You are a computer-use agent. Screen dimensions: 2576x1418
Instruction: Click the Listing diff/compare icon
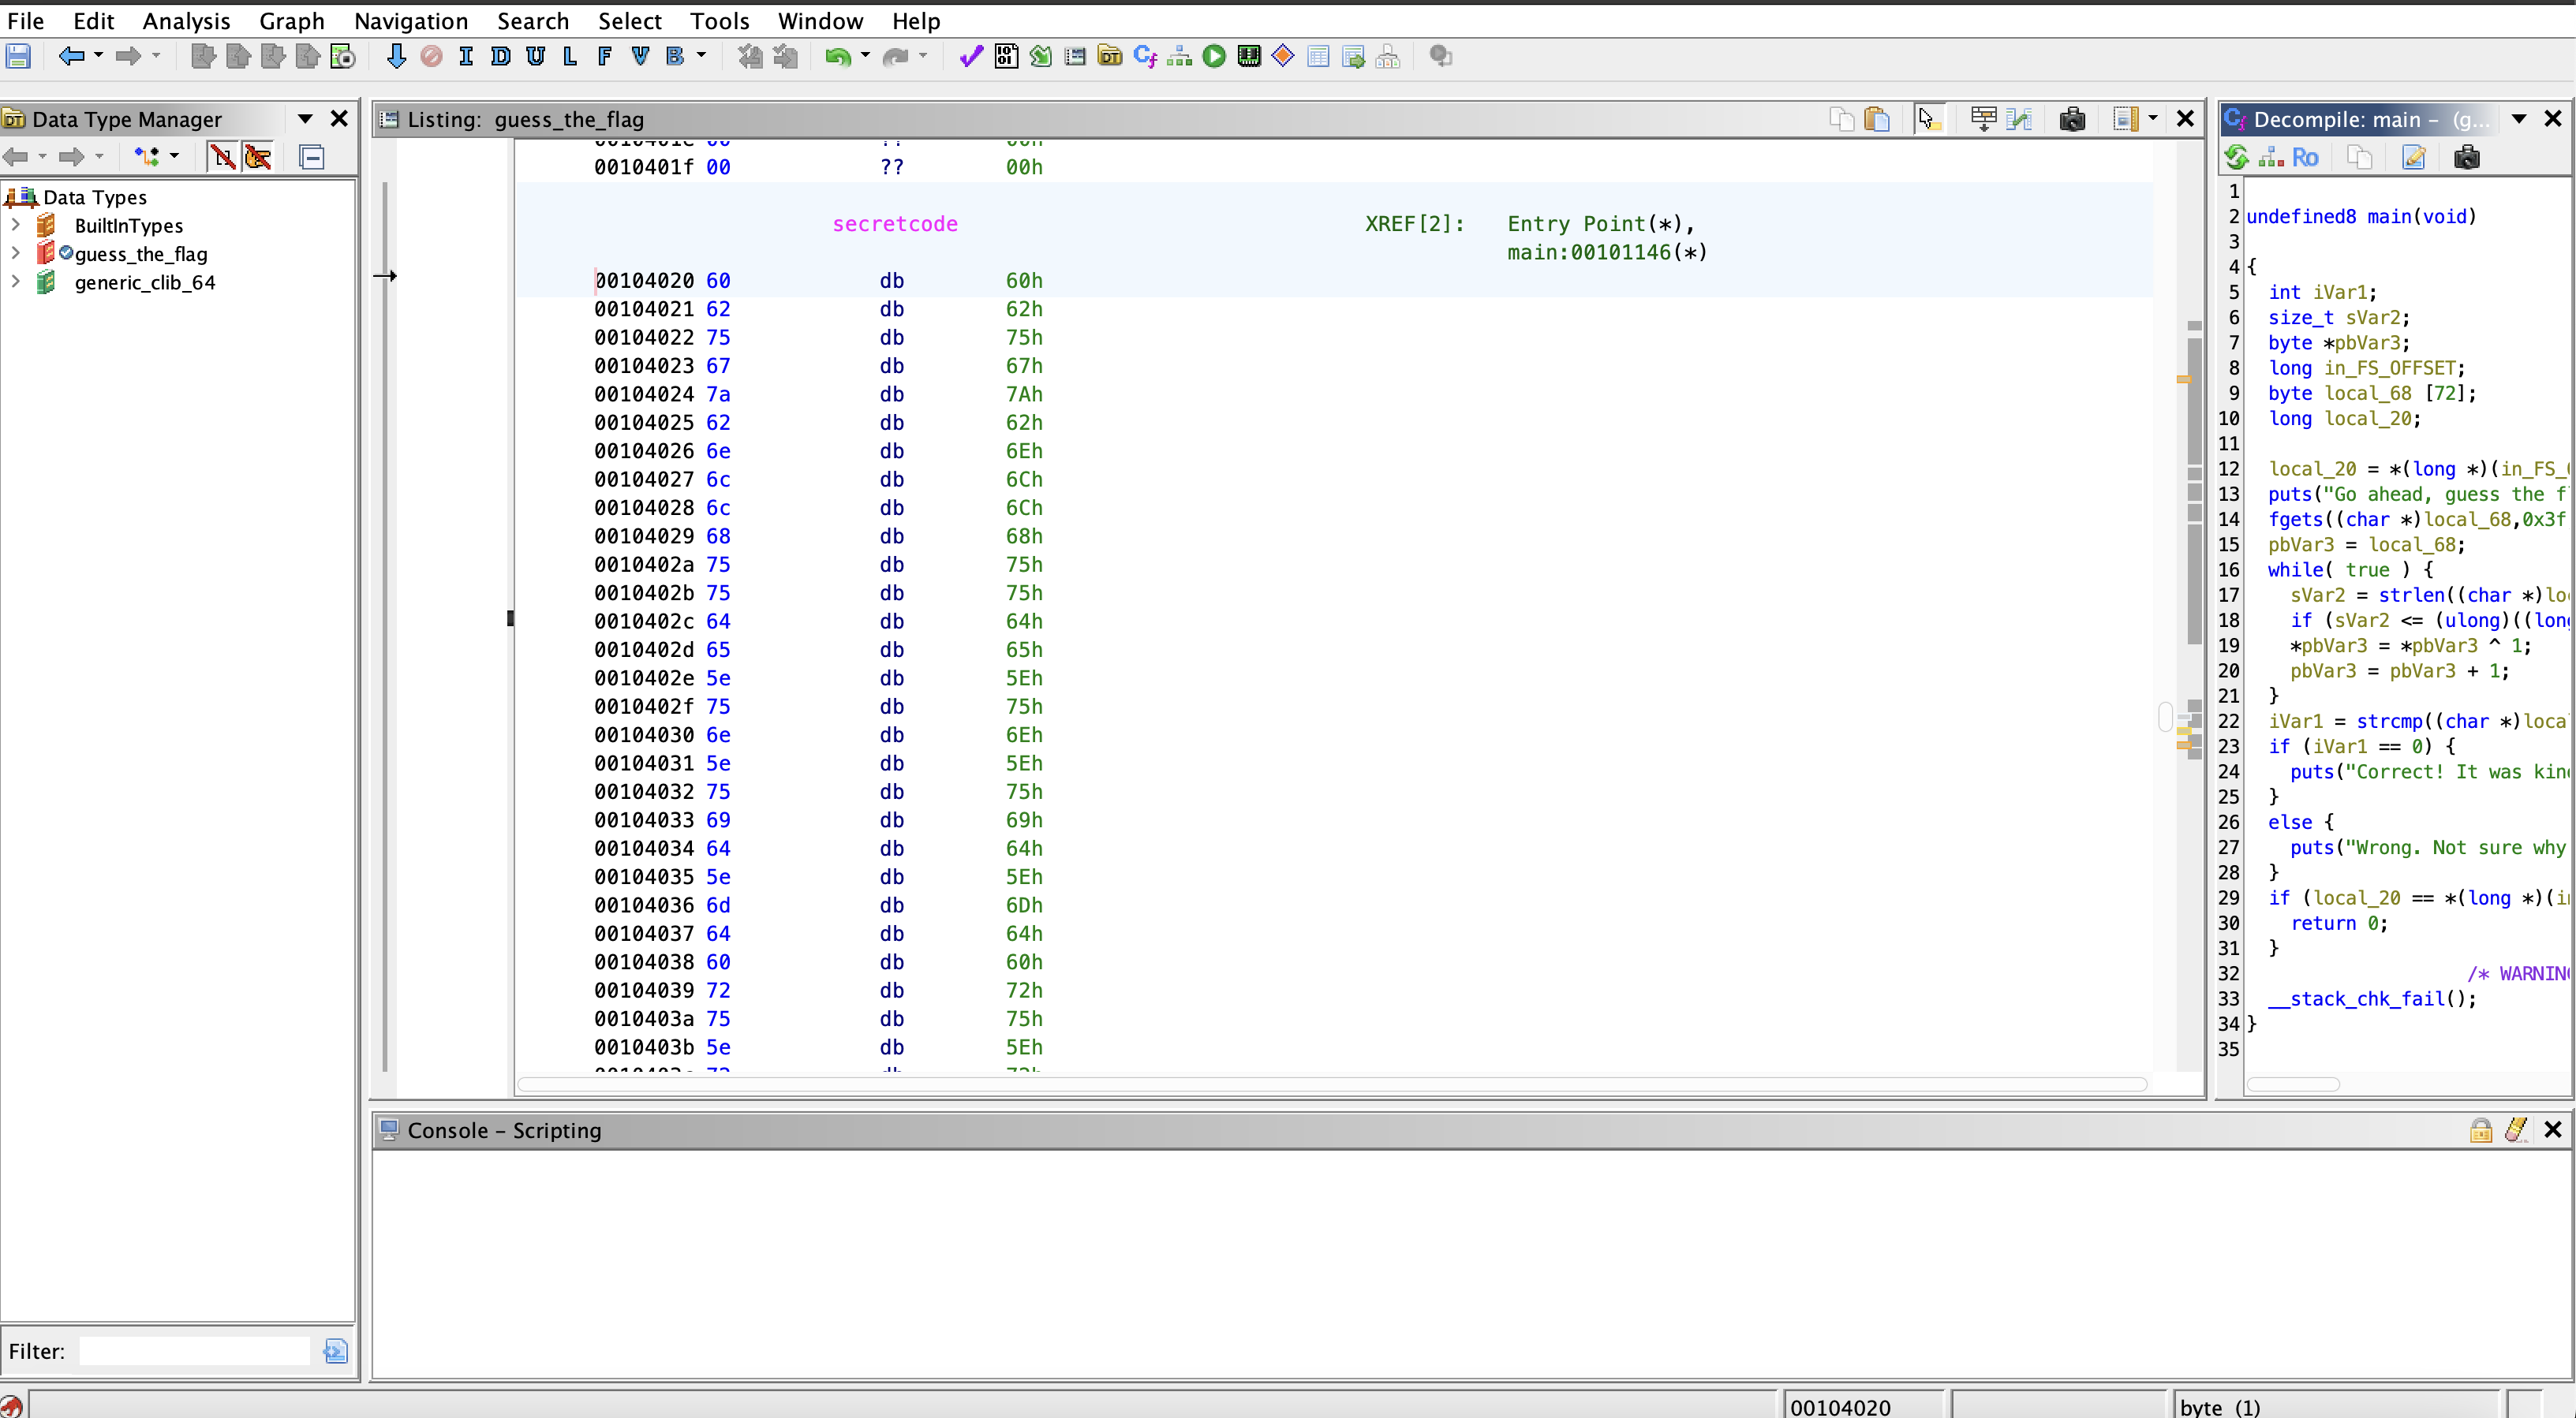(x=2019, y=120)
